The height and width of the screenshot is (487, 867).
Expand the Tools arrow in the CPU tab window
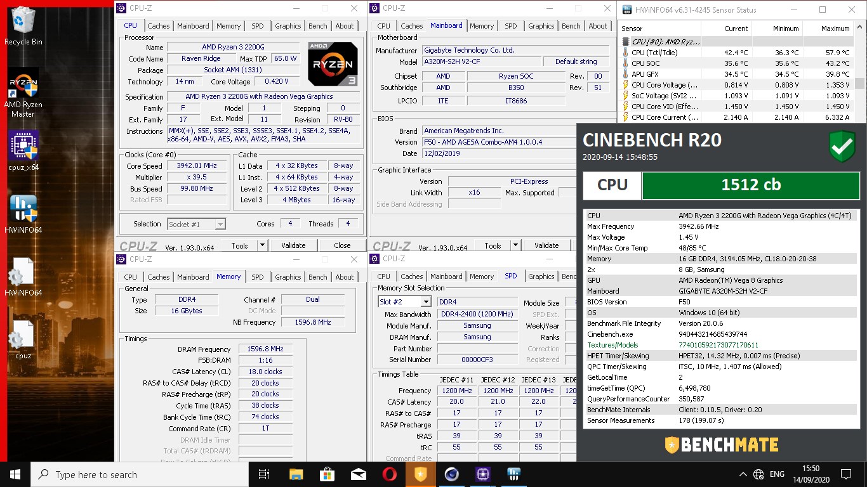pyautogui.click(x=261, y=245)
